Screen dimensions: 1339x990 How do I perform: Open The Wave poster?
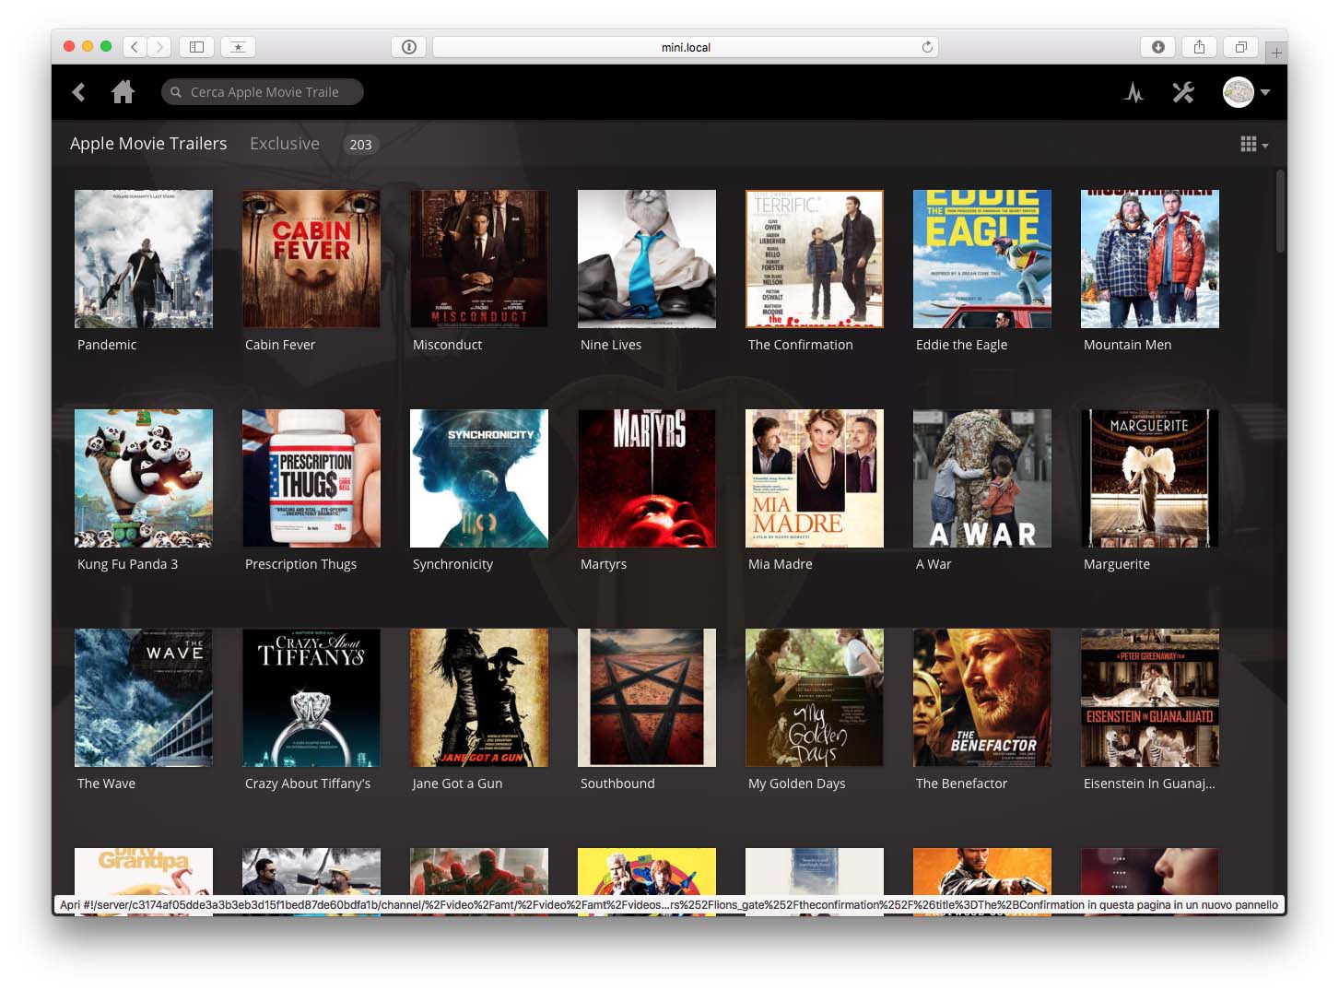pos(144,698)
